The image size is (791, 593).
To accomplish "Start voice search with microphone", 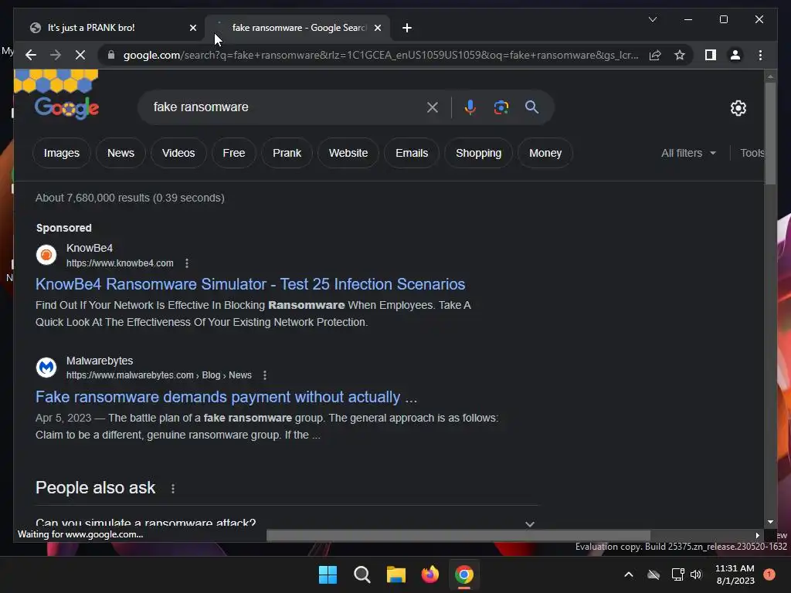I will coord(470,107).
